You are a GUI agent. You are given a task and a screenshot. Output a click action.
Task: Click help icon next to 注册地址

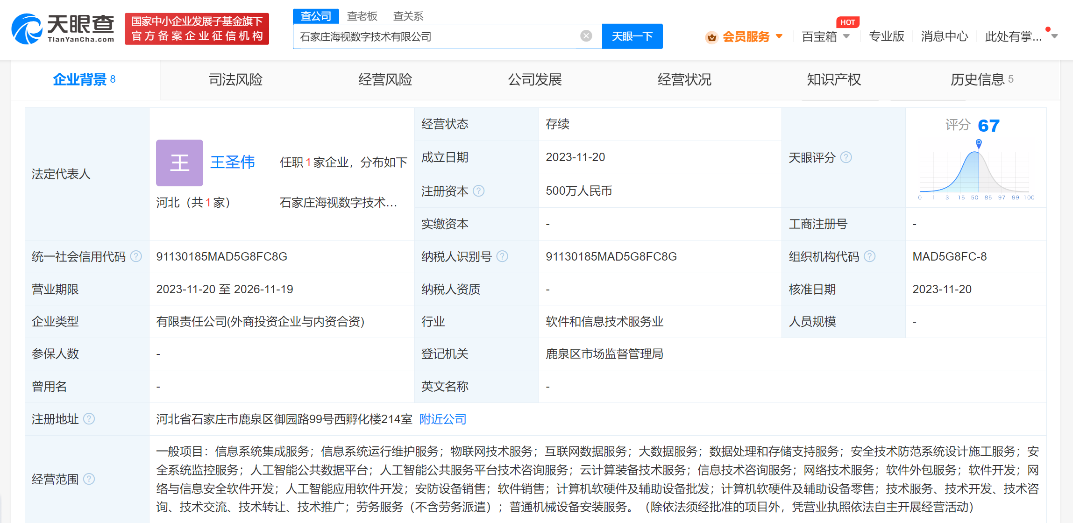pos(89,419)
